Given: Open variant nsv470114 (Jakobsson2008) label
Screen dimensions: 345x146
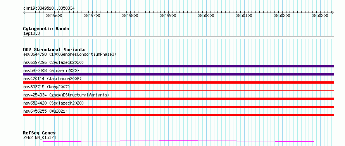Looking at the screenshot, I should pos(52,79).
